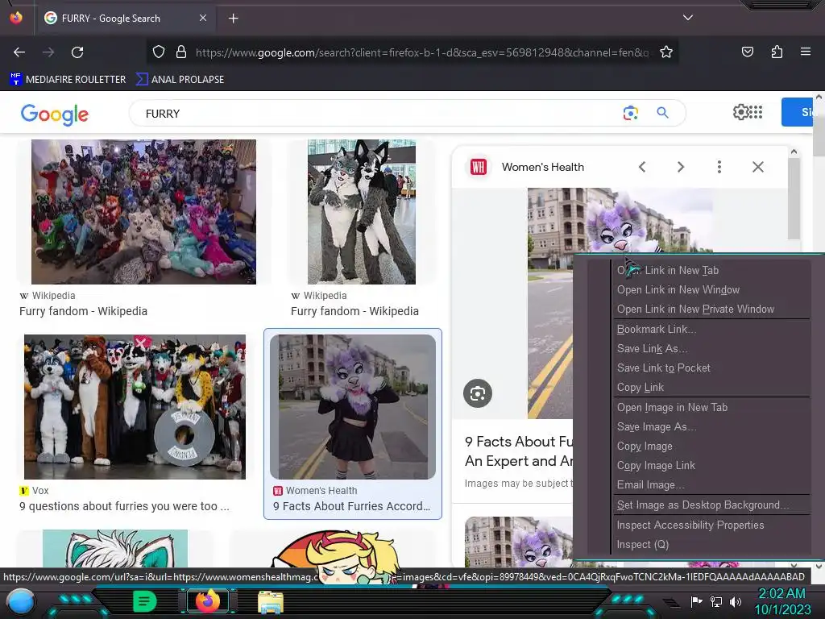This screenshot has width=825, height=619.
Task: Submit search with the magnifier icon
Action: (x=662, y=113)
